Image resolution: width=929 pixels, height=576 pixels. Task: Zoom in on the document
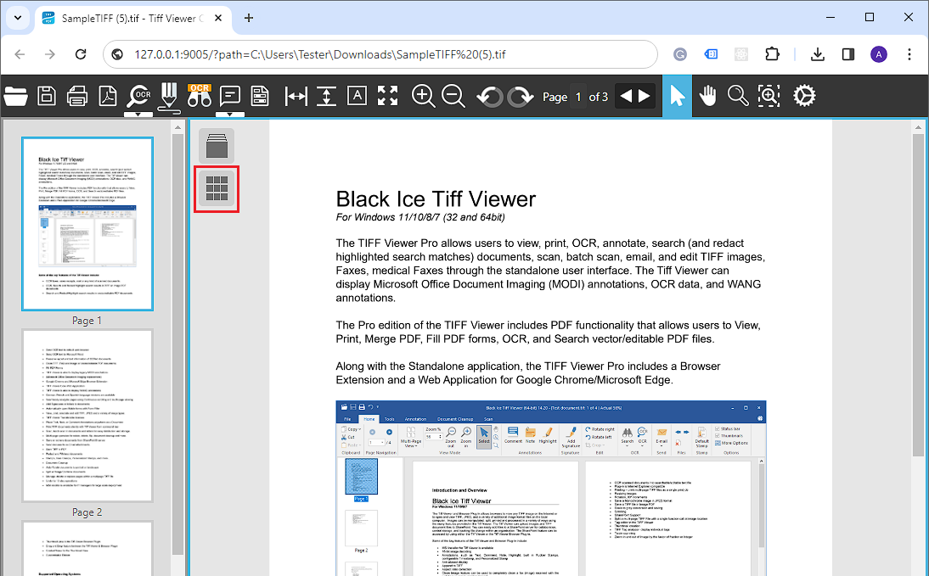tap(423, 96)
